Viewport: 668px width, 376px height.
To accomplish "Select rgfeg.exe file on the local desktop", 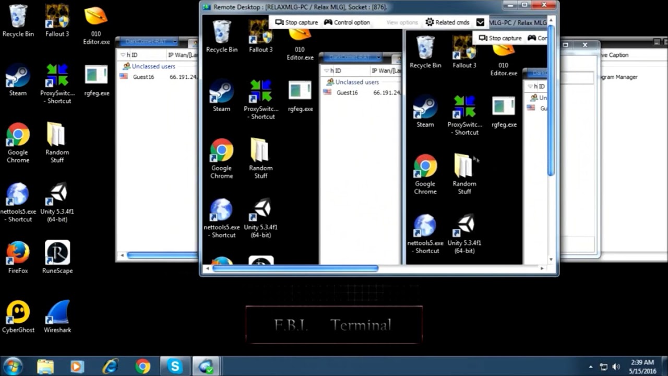I will click(x=96, y=80).
